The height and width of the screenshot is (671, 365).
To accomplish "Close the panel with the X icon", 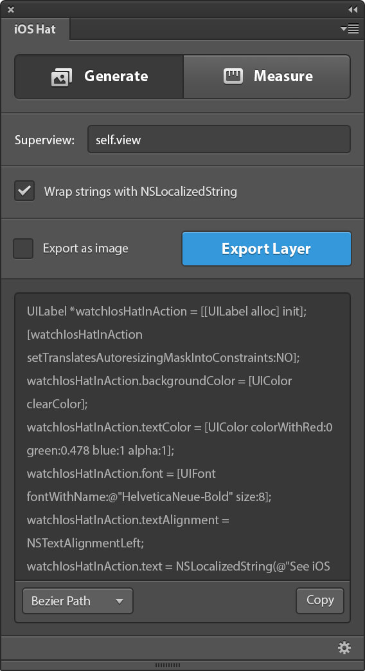I will (11, 10).
